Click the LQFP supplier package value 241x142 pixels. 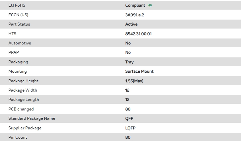point(130,128)
